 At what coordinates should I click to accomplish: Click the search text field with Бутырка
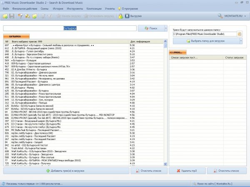tap(70, 28)
